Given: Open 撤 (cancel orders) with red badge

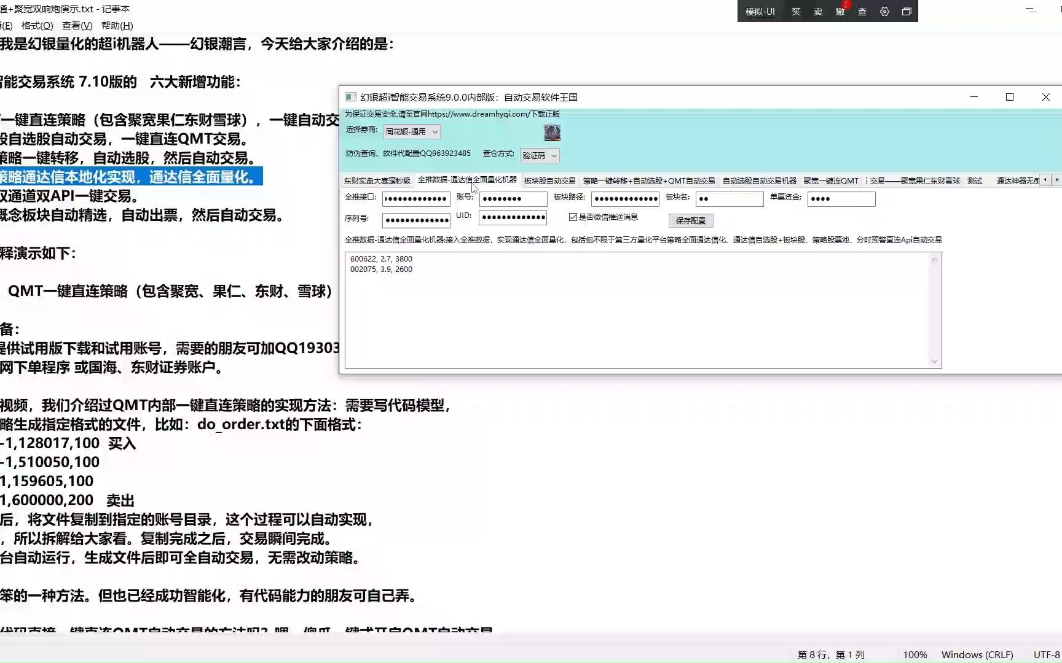Looking at the screenshot, I should 840,12.
